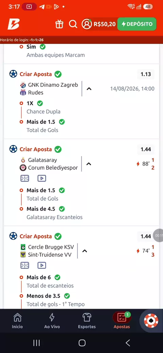Collapse the GNK Dinamo Zagreb bet details
This screenshot has width=163, height=353.
89,89
